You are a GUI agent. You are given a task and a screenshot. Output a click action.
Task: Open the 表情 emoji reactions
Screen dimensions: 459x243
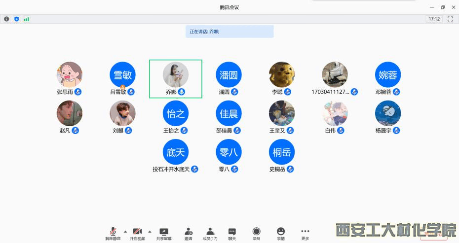pos(280,233)
